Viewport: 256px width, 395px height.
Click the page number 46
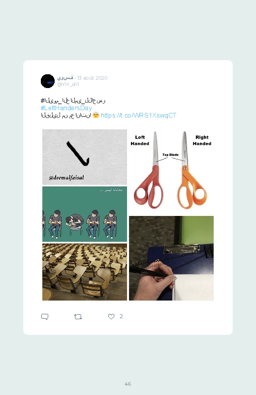pos(128,384)
